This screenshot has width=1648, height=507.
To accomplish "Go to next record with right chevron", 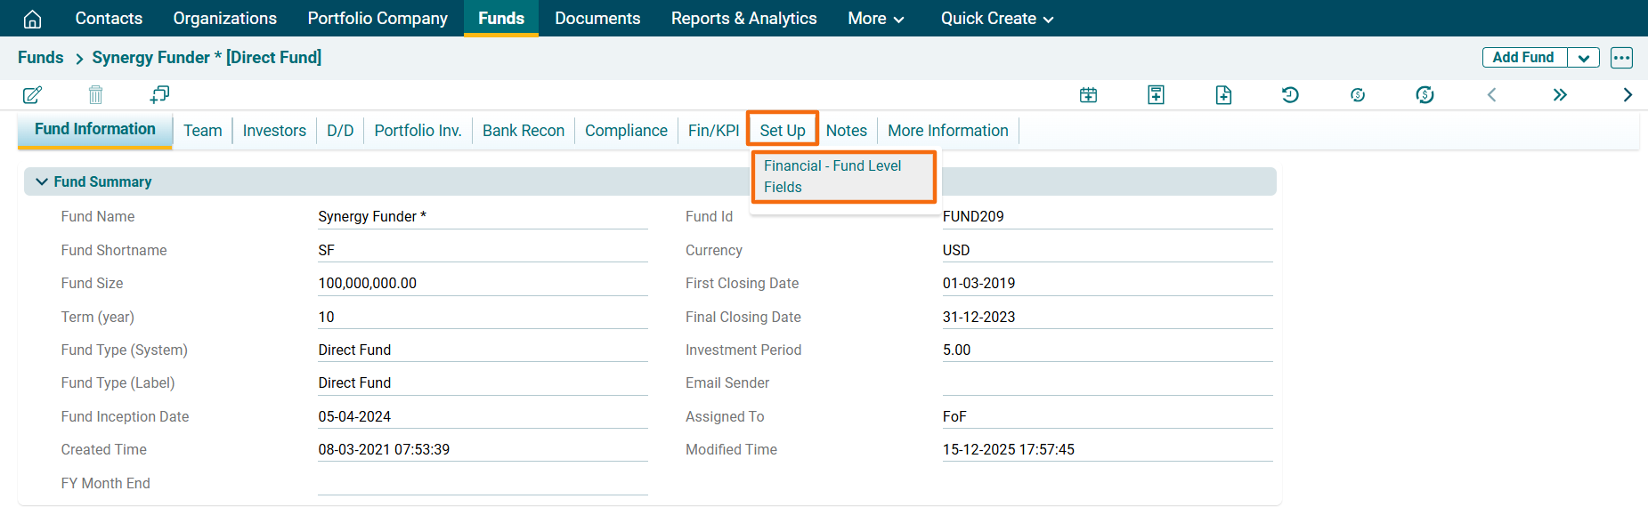I will (1627, 95).
